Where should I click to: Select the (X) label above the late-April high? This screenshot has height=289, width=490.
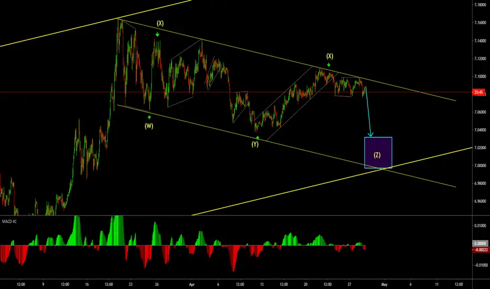[330, 56]
